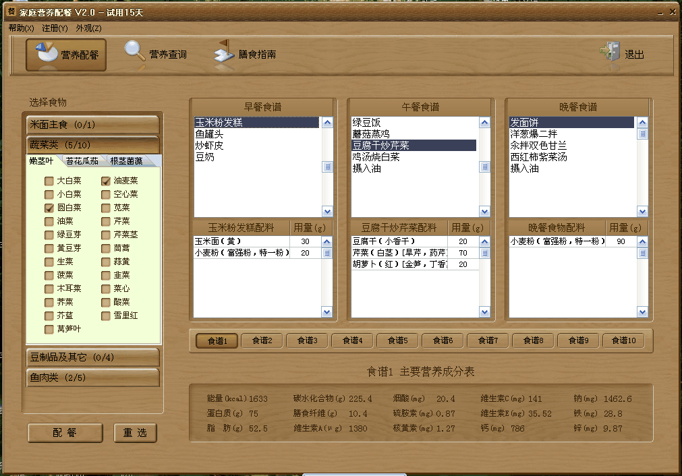Switch to 食谱5
The width and height of the screenshot is (682, 476).
click(398, 340)
